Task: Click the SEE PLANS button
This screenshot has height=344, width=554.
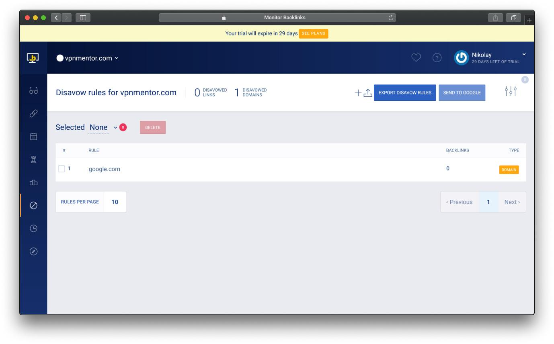Action: [x=314, y=34]
